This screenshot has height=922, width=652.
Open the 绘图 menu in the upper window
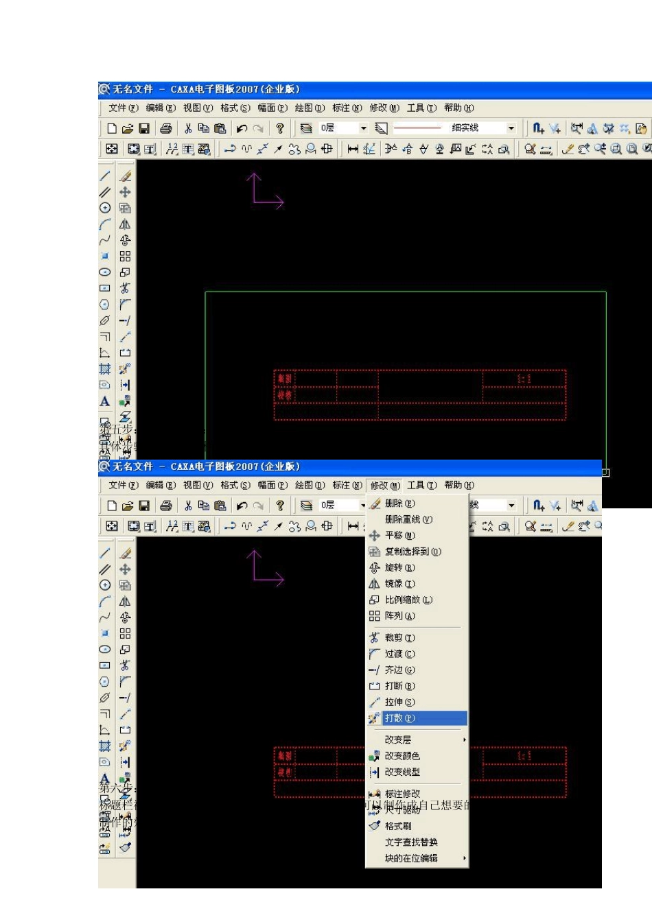point(310,108)
